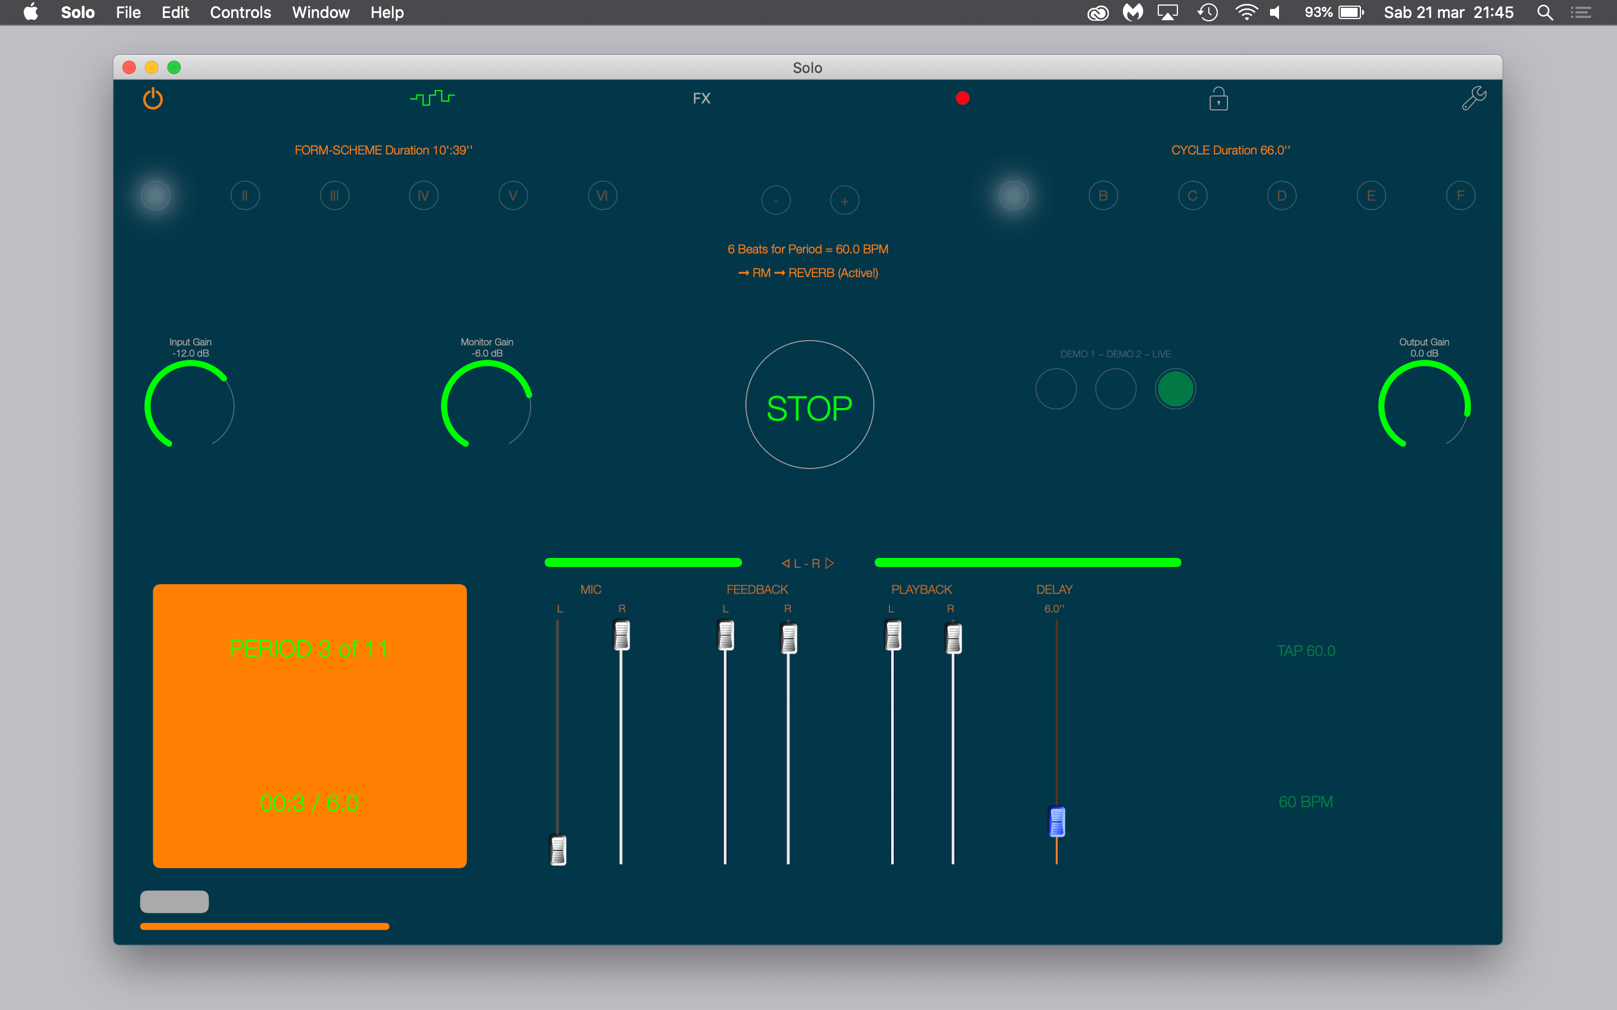The image size is (1617, 1010).
Task: Click the FEEDBACK L fader handle
Action: pyautogui.click(x=725, y=635)
